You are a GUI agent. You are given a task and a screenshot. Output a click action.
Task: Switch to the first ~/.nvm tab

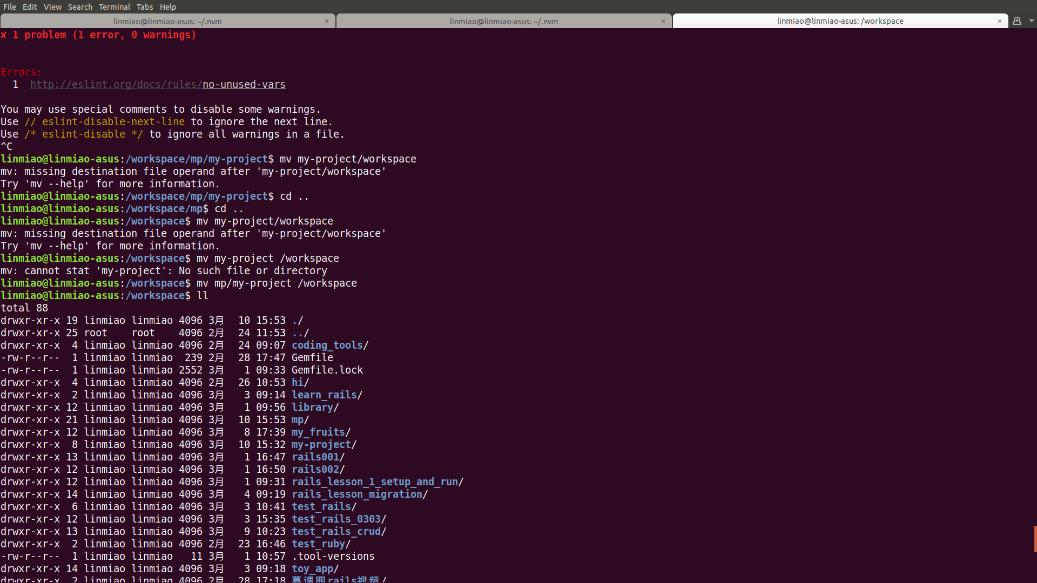167,21
